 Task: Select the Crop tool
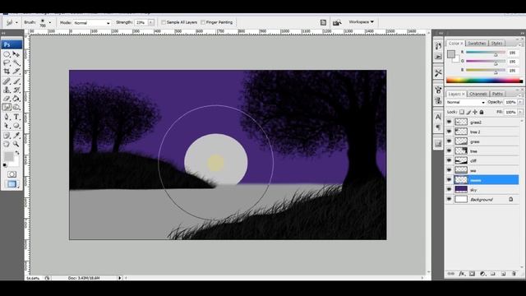(x=7, y=72)
